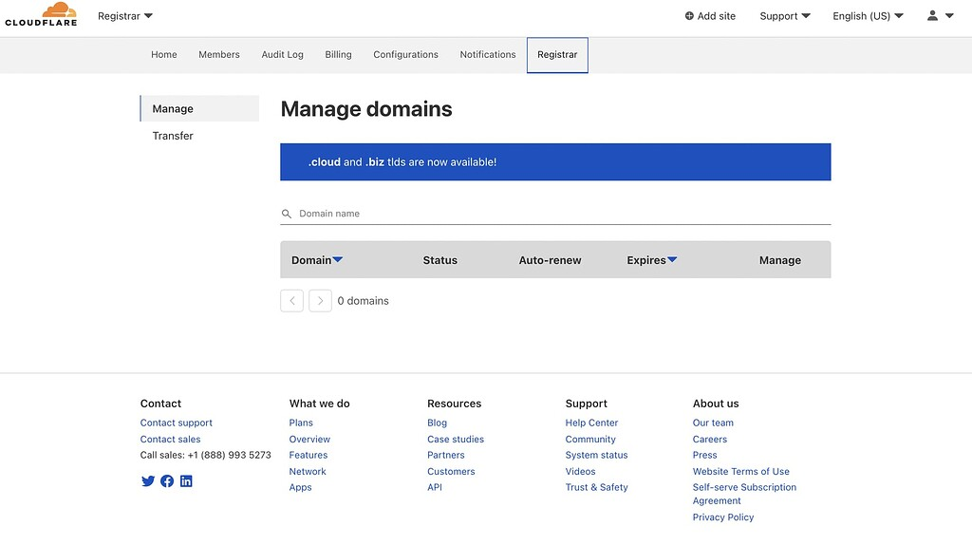Image resolution: width=972 pixels, height=545 pixels.
Task: Select the Registrar tab
Action: [557, 55]
